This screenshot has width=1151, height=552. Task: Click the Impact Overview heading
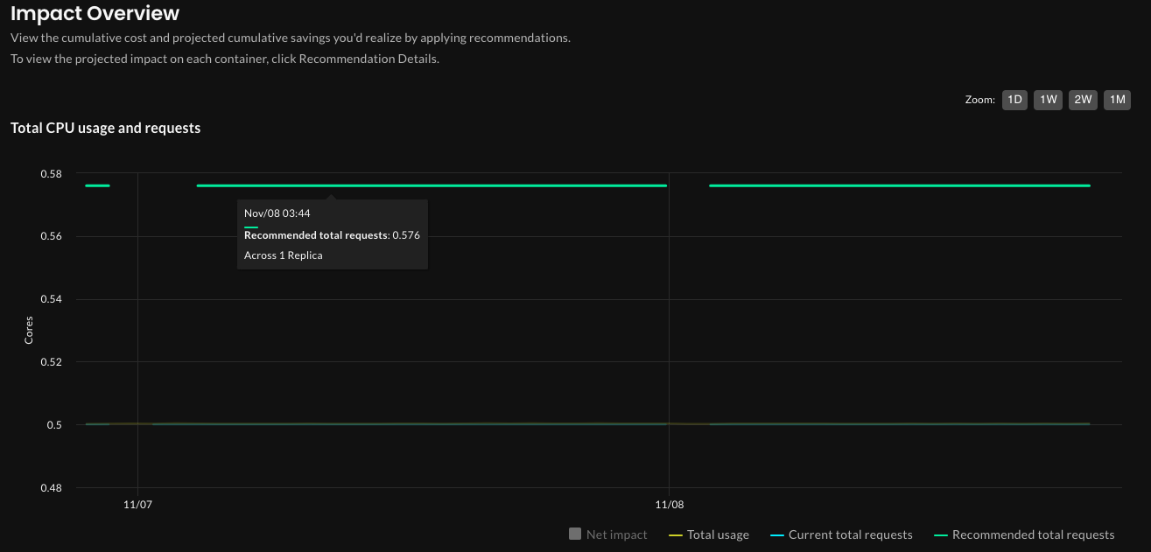click(95, 14)
